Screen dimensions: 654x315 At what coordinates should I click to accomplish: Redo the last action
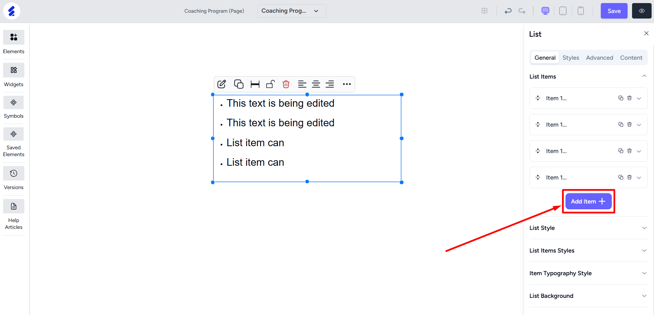522,11
